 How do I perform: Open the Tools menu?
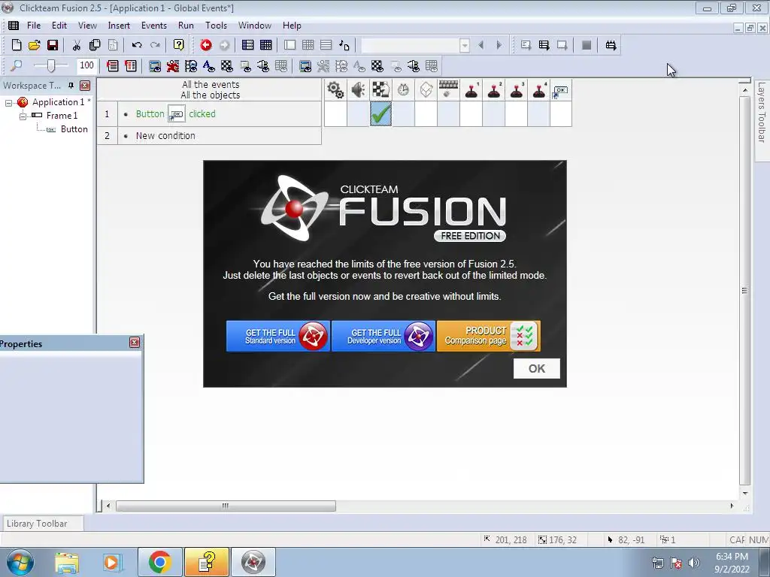[x=216, y=26]
